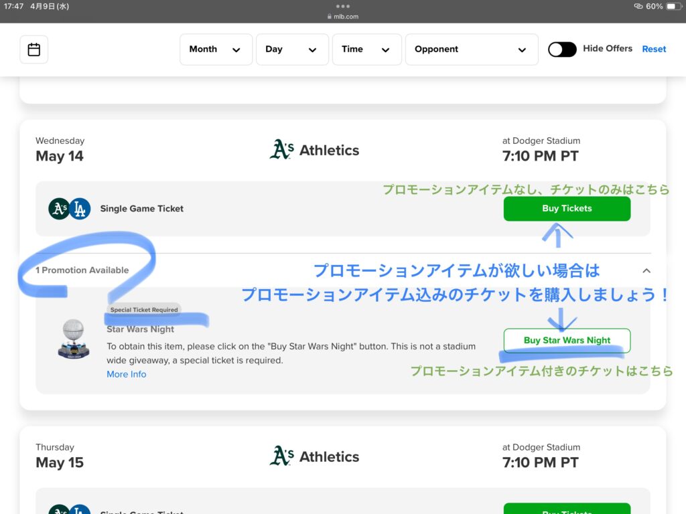The image size is (686, 514).
Task: Click 'at Dodger Stadium' text for May 15
Action: [x=541, y=447]
